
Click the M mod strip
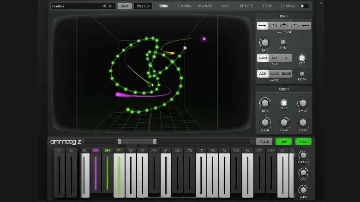[x=71, y=174]
